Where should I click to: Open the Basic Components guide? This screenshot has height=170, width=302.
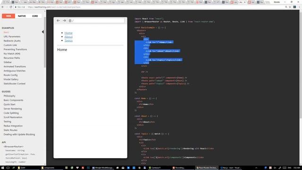[x=13, y=100]
